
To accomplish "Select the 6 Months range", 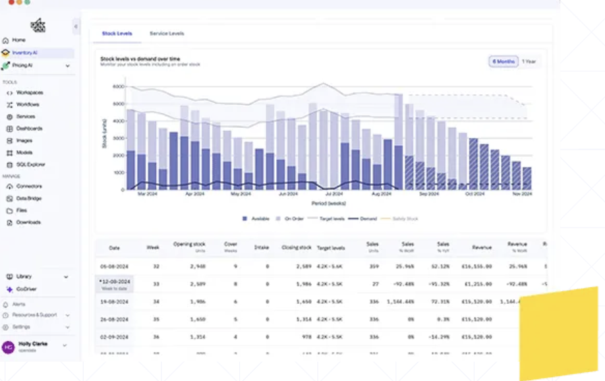I will click(504, 61).
